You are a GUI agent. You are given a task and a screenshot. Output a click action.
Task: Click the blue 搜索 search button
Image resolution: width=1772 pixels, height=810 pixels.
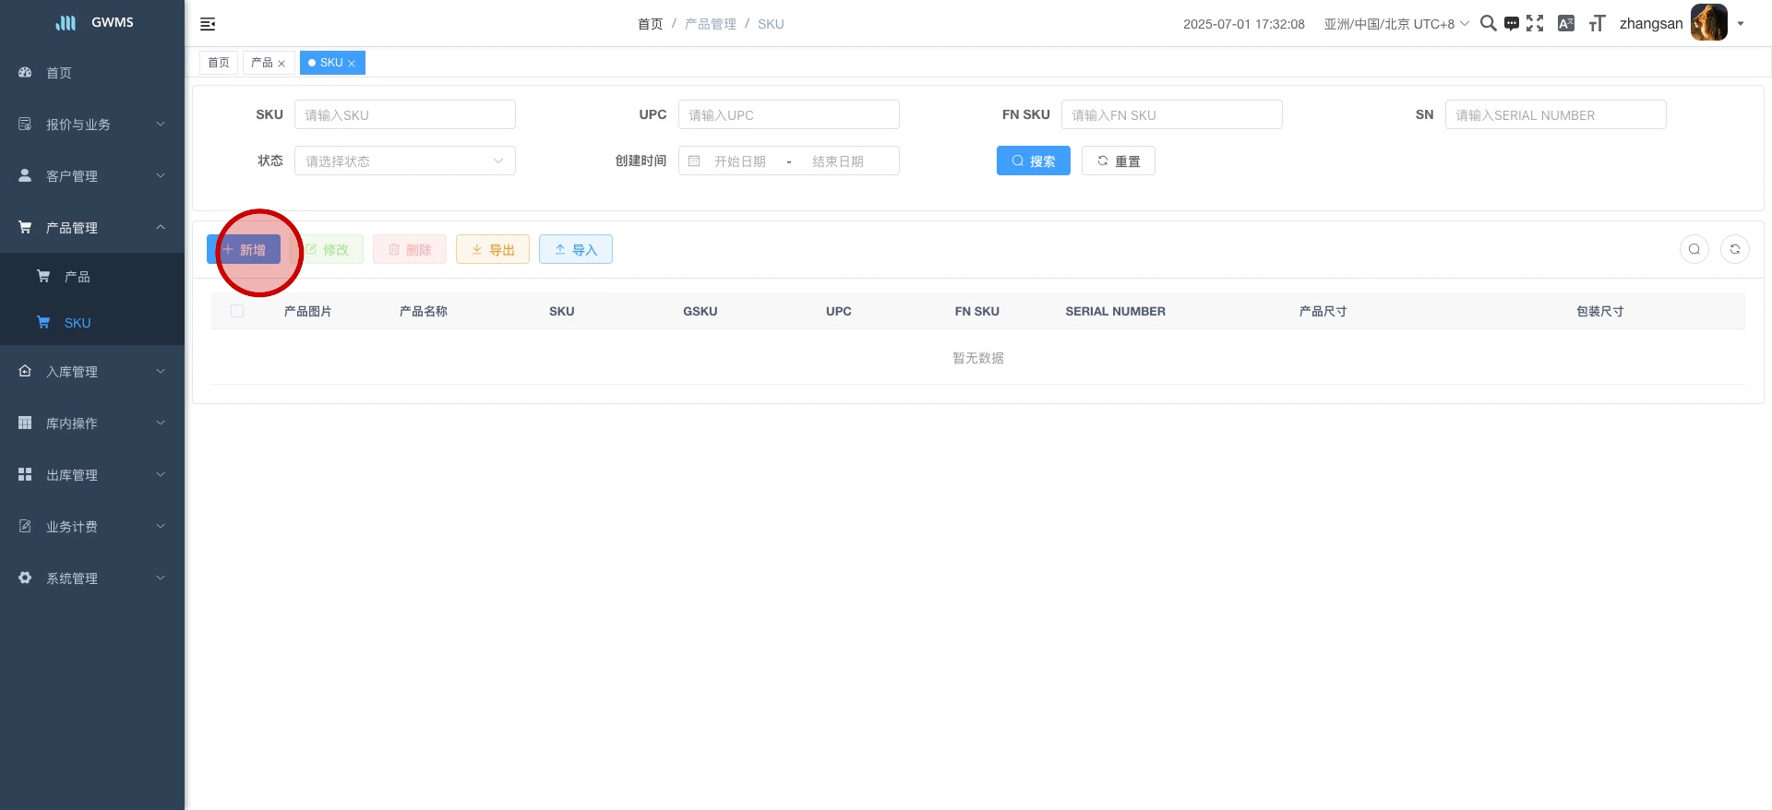[1033, 161]
